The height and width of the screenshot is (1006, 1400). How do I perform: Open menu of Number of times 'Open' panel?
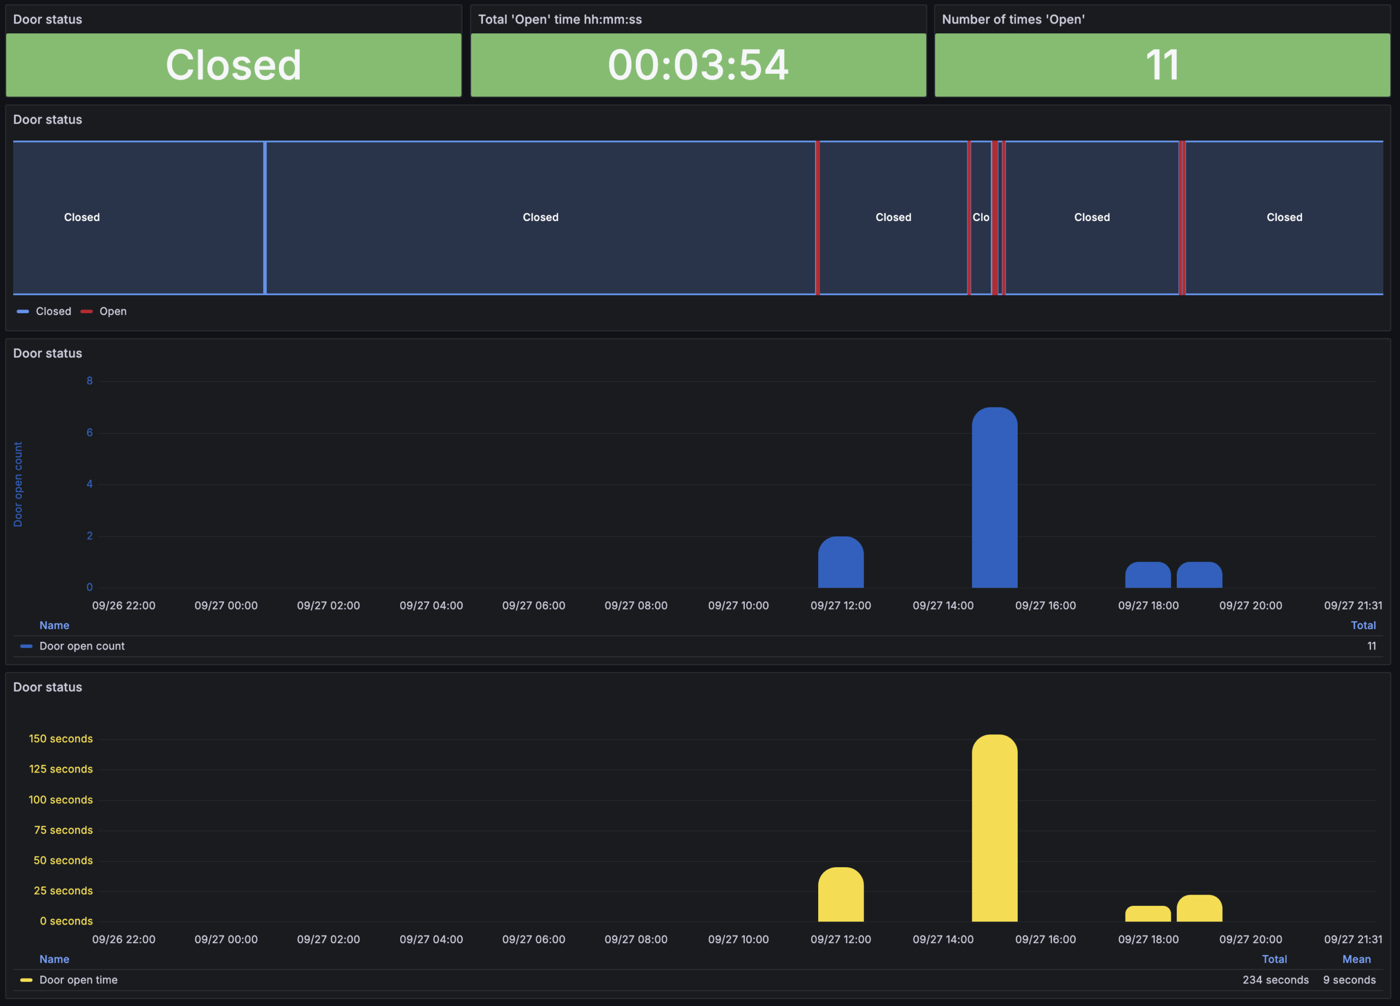[1012, 19]
